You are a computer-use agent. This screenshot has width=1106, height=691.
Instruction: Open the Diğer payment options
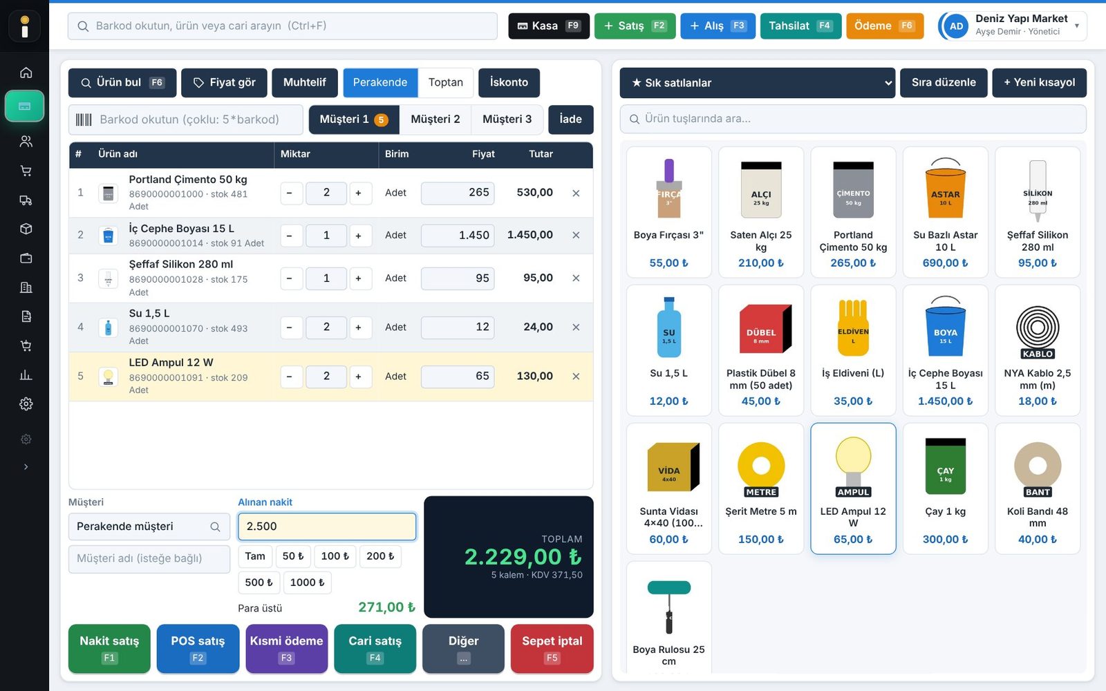point(463,648)
